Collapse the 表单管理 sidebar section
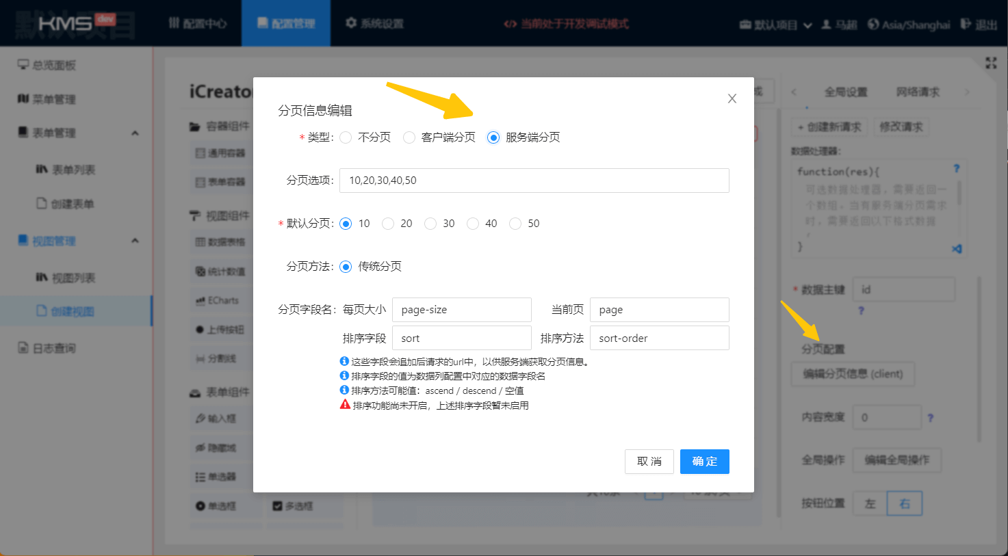 click(x=135, y=133)
